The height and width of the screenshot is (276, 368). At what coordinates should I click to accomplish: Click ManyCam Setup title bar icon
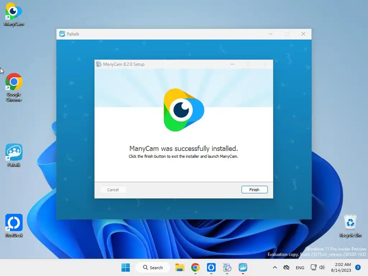pyautogui.click(x=98, y=64)
